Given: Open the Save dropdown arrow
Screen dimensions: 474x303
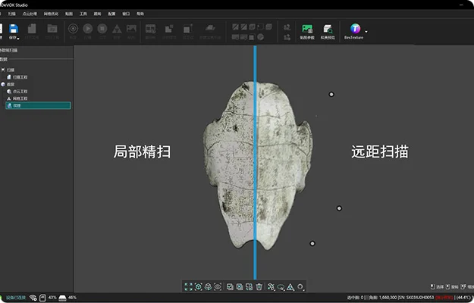Looking at the screenshot, I should click(x=20, y=37).
